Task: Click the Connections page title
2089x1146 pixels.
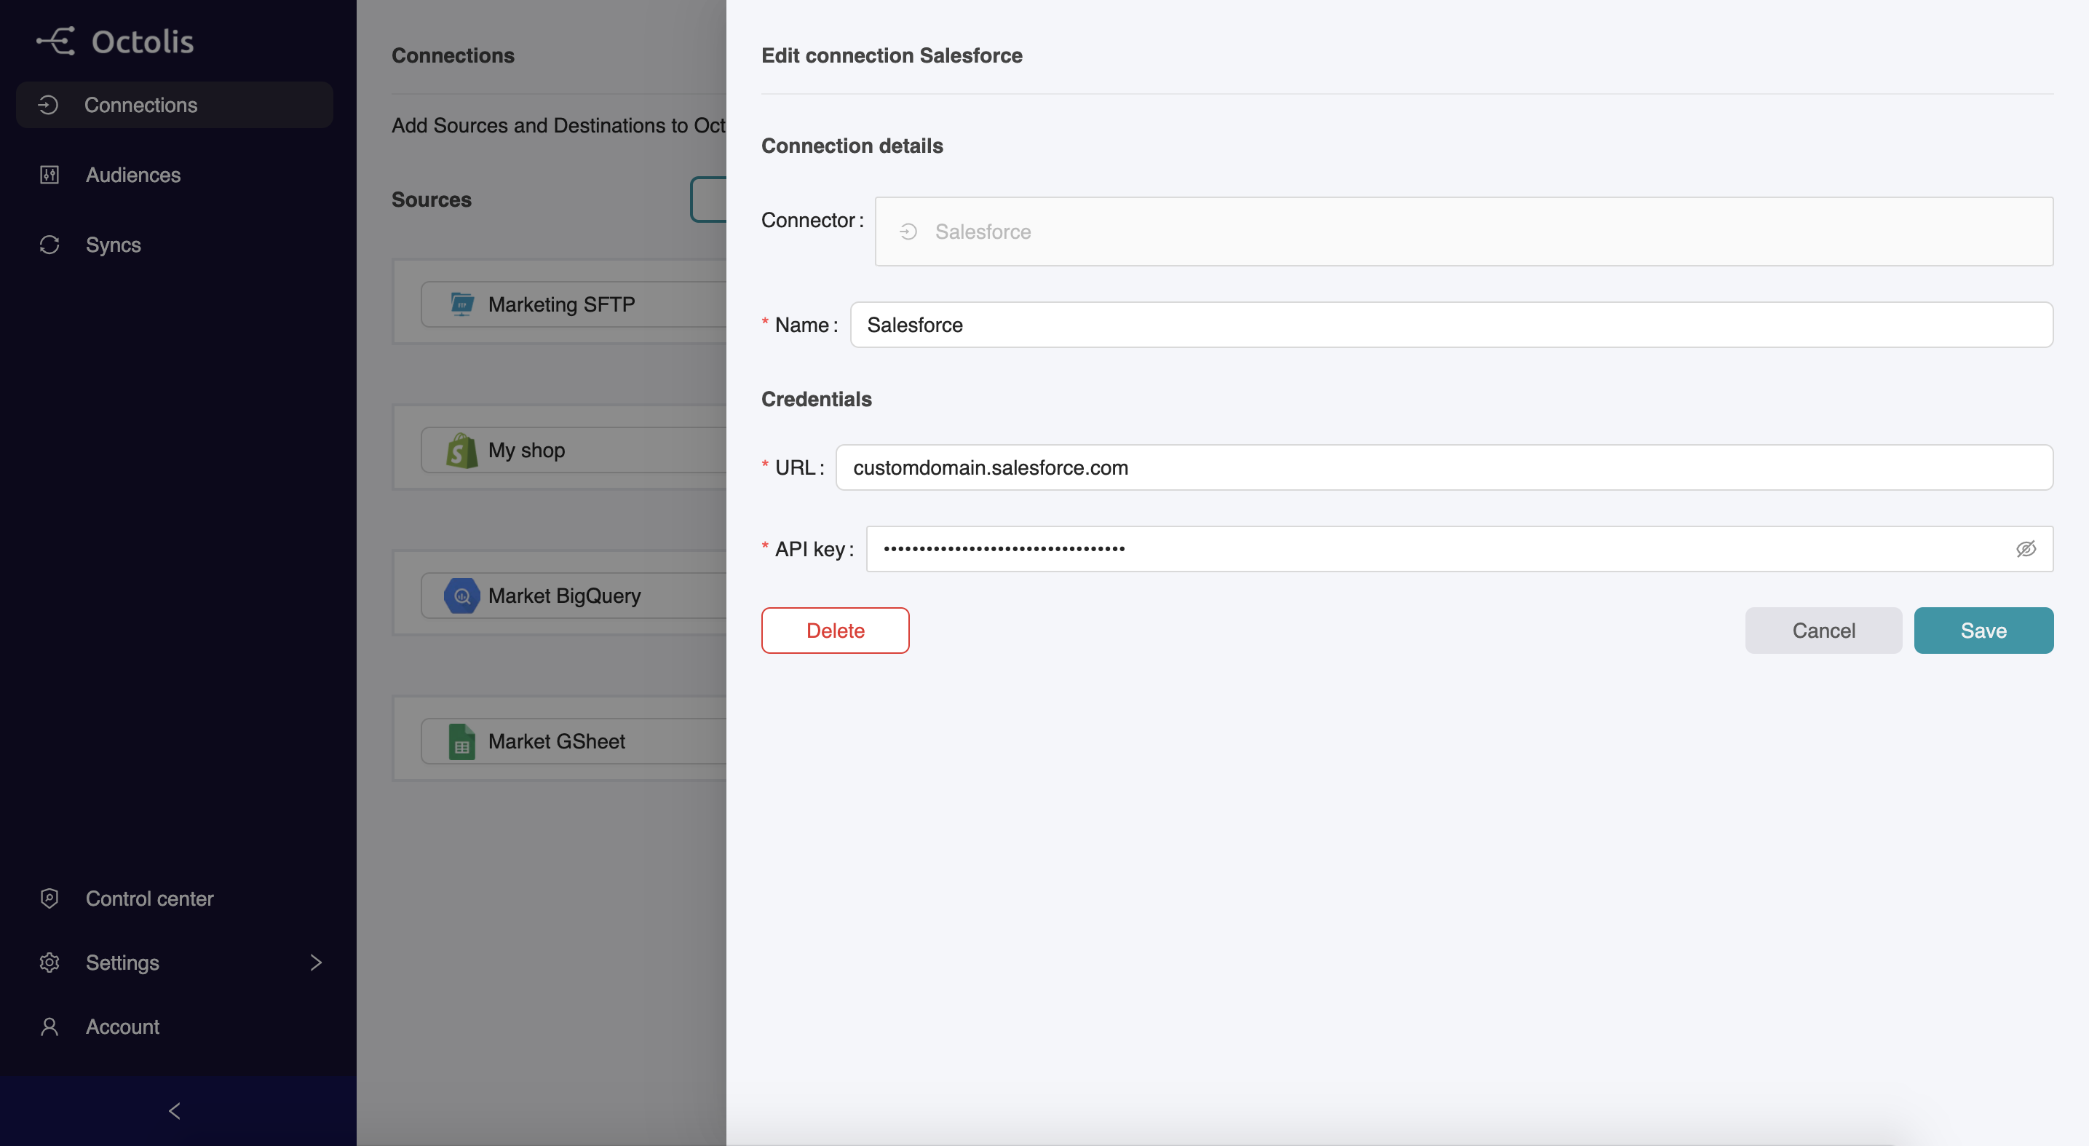Action: (x=453, y=55)
